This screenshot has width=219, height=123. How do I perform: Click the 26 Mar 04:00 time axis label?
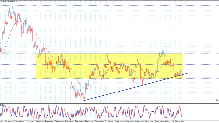coord(100,122)
